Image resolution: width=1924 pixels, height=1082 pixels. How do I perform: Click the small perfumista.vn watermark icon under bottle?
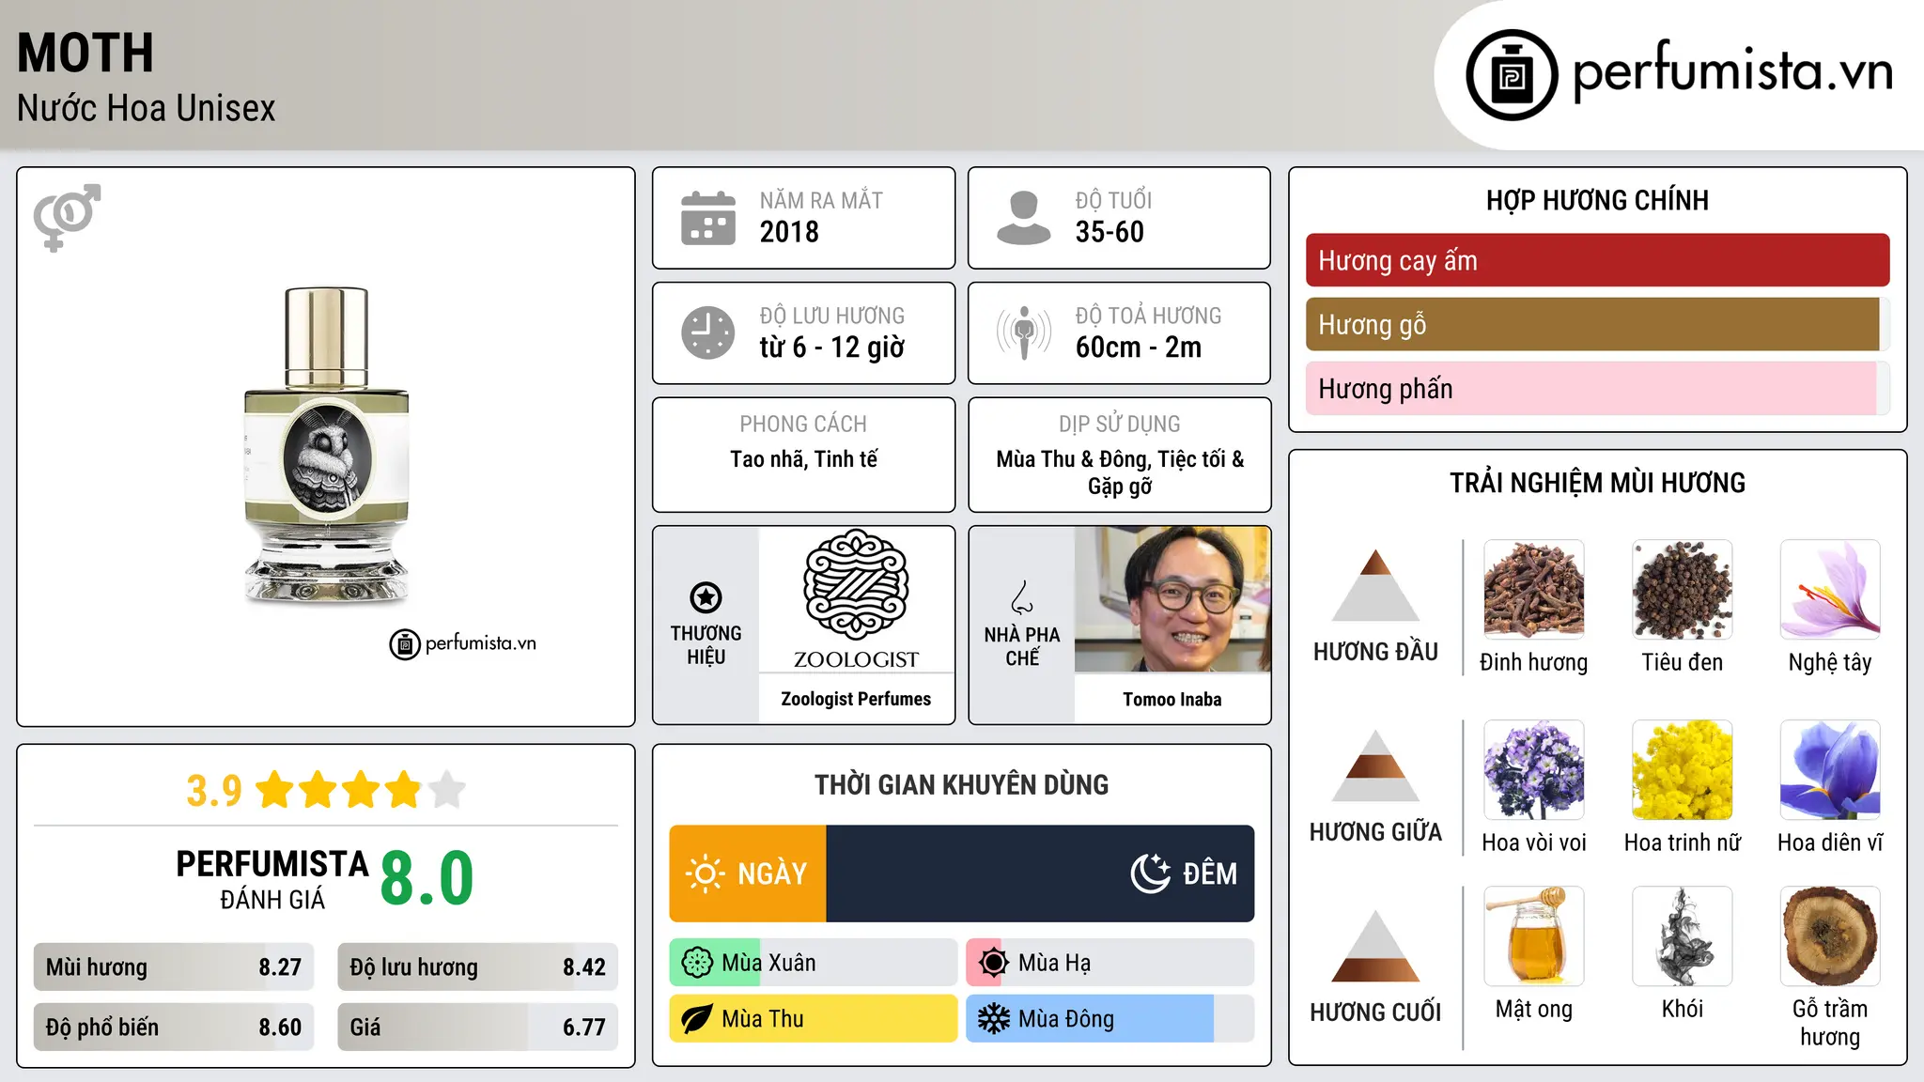coord(405,644)
